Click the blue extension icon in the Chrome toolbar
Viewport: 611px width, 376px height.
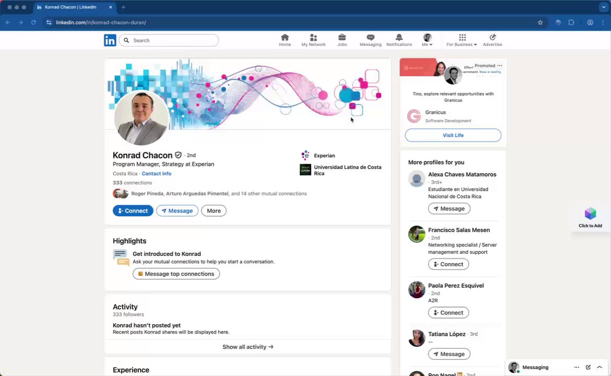pyautogui.click(x=558, y=22)
